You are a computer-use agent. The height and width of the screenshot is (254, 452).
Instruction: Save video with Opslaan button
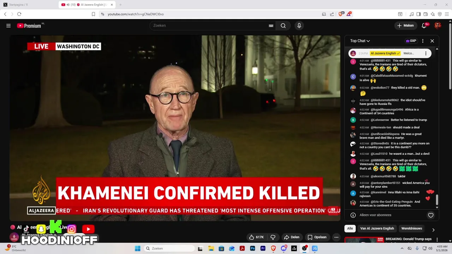[317, 237]
